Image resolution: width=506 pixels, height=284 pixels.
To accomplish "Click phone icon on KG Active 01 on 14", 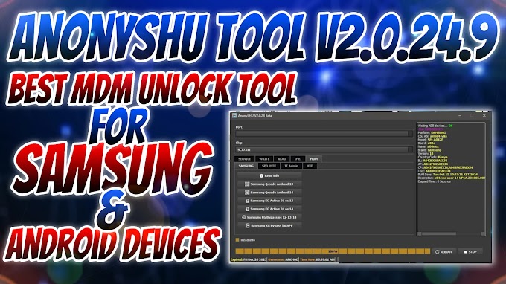I will point(247,209).
